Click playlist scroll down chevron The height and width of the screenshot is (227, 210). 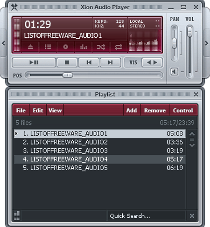pyautogui.click(x=192, y=145)
